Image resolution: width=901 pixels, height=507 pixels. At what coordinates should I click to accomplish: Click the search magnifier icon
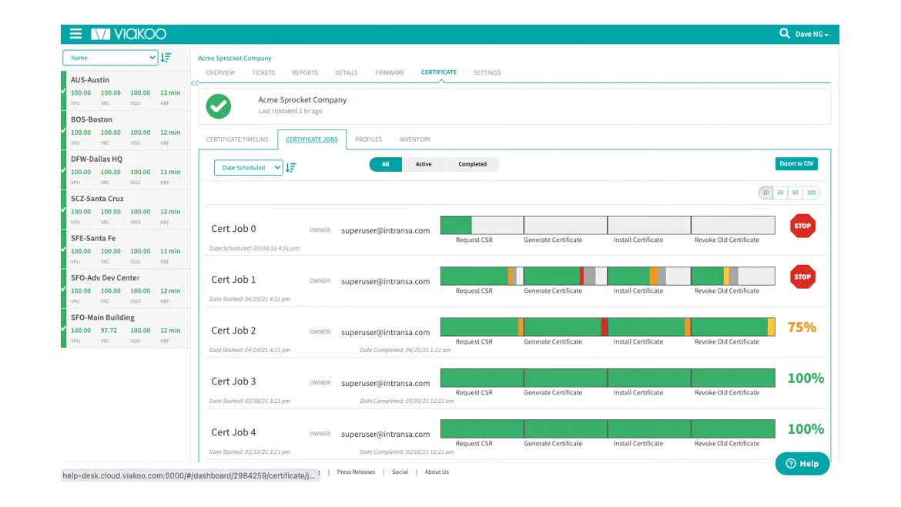(x=784, y=34)
